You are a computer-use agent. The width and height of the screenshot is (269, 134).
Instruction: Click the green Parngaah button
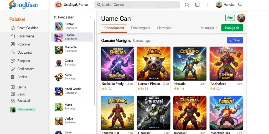[232, 28]
